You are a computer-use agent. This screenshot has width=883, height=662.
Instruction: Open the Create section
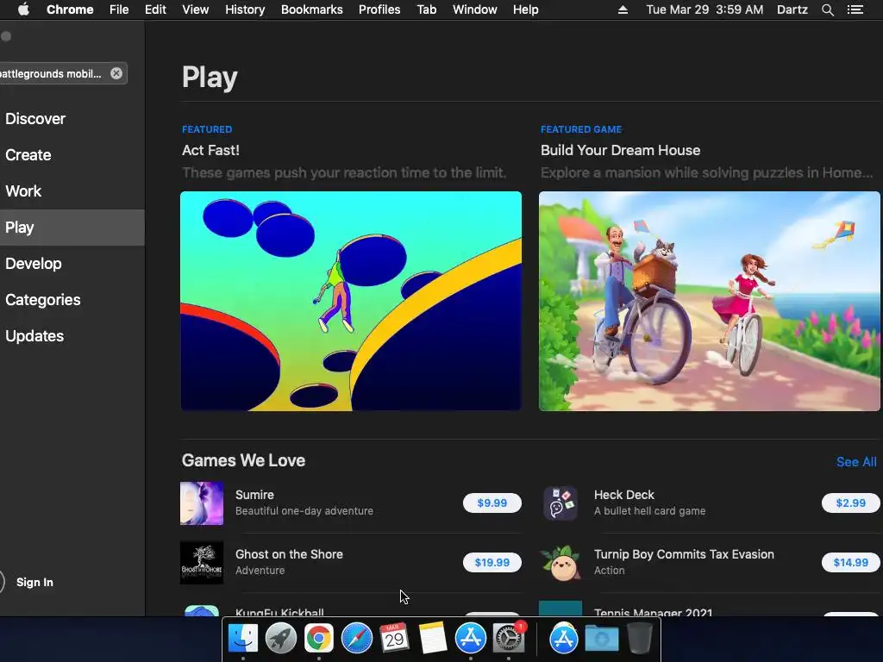coord(28,155)
